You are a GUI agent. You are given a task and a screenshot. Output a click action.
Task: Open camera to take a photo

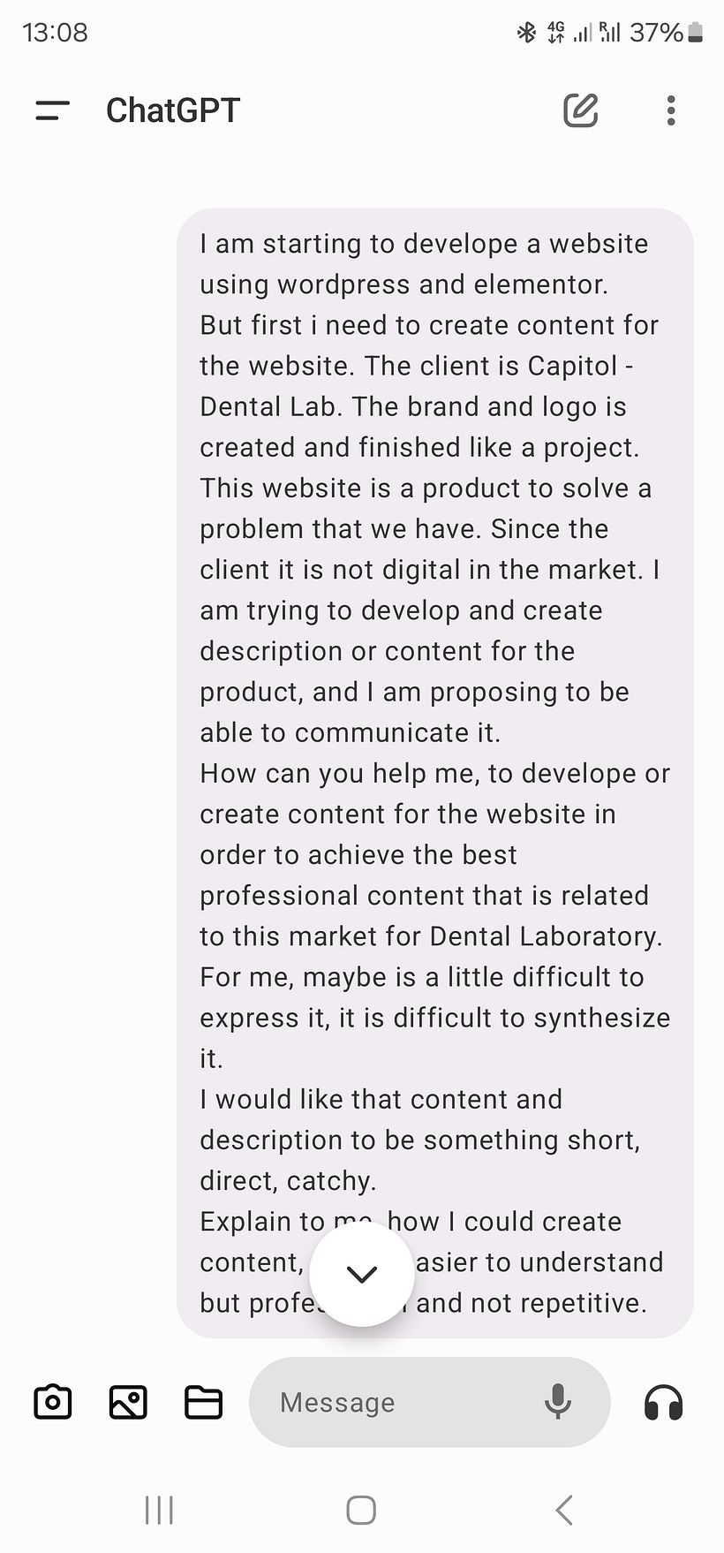point(52,1402)
